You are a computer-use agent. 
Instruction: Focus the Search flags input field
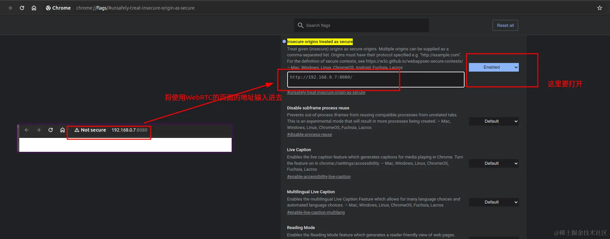(361, 25)
